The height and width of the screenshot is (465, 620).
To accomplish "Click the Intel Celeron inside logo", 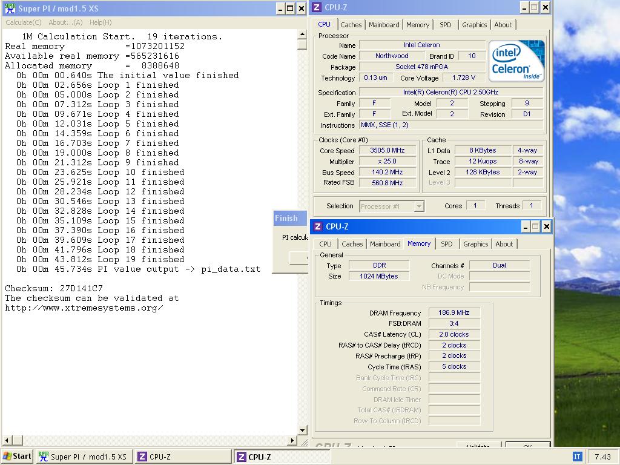I will 516,61.
